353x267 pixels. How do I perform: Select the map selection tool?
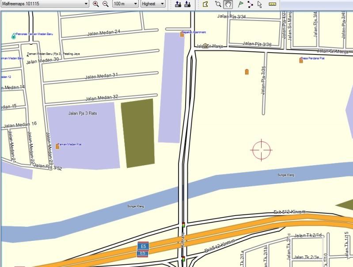click(205, 4)
